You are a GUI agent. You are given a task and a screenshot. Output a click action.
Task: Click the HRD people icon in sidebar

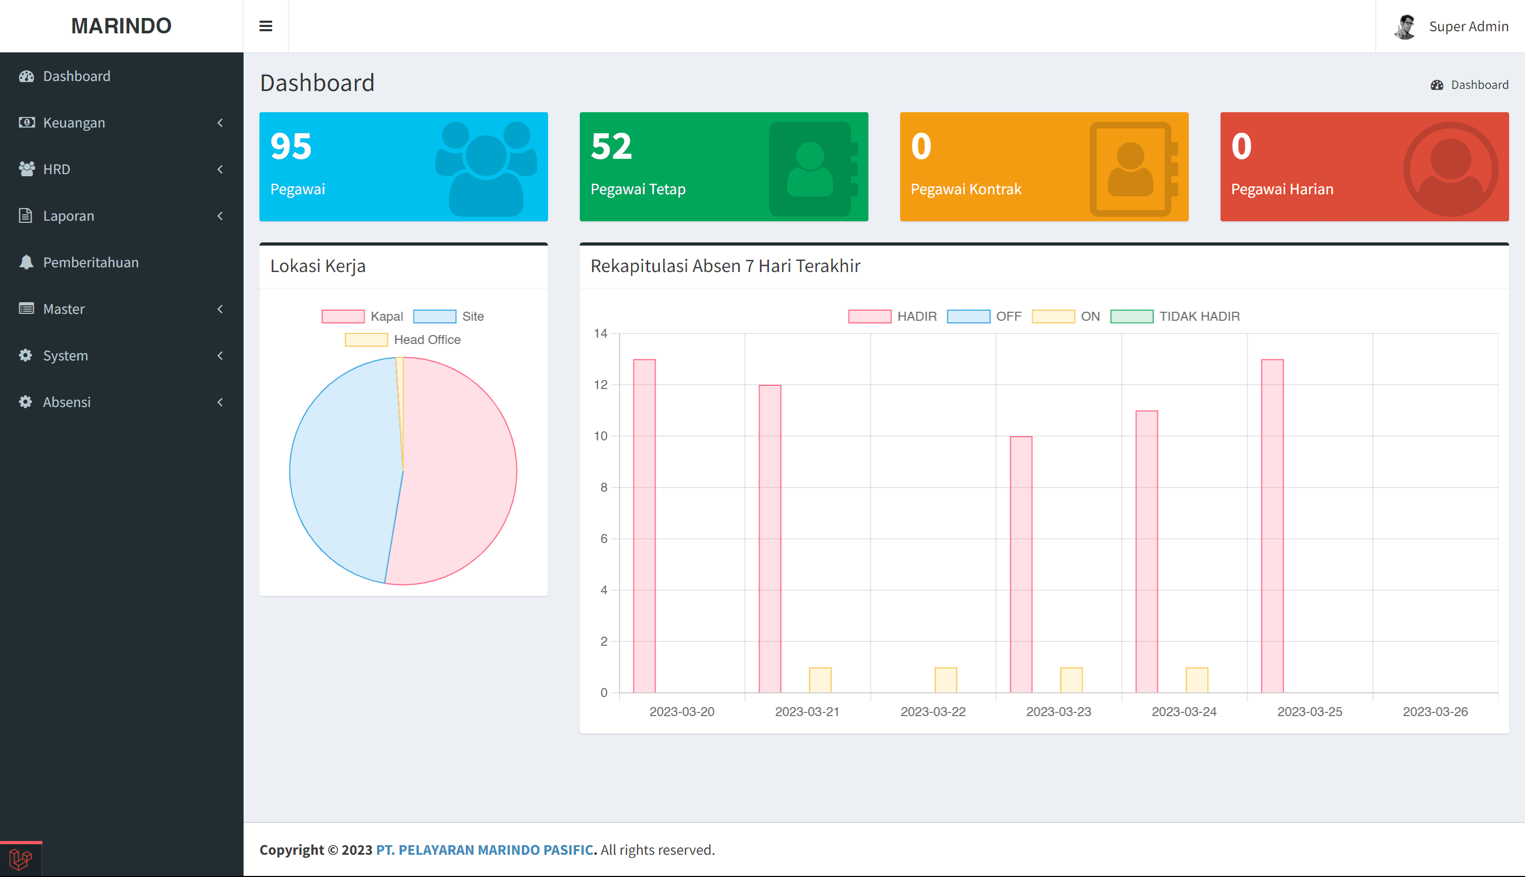(26, 169)
